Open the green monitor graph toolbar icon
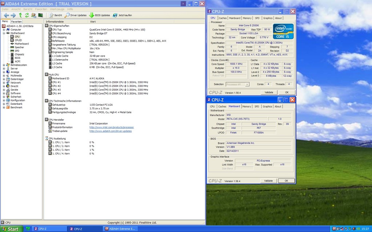The image size is (372, 232). point(40,15)
